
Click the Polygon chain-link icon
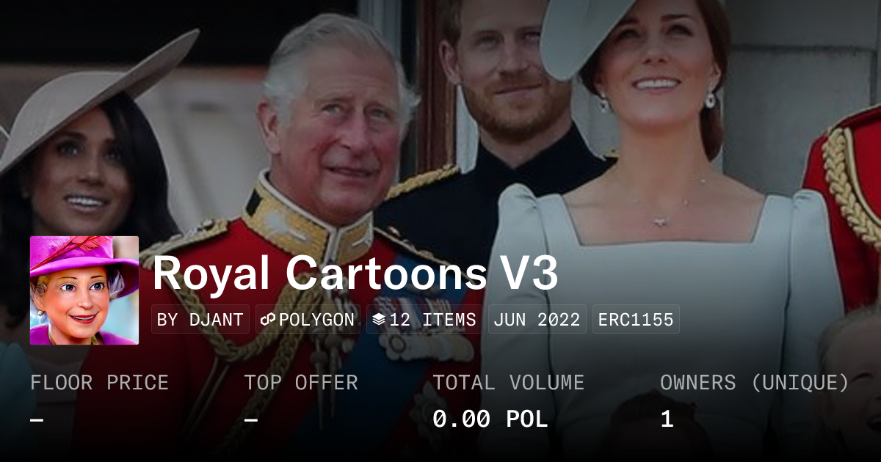point(269,320)
